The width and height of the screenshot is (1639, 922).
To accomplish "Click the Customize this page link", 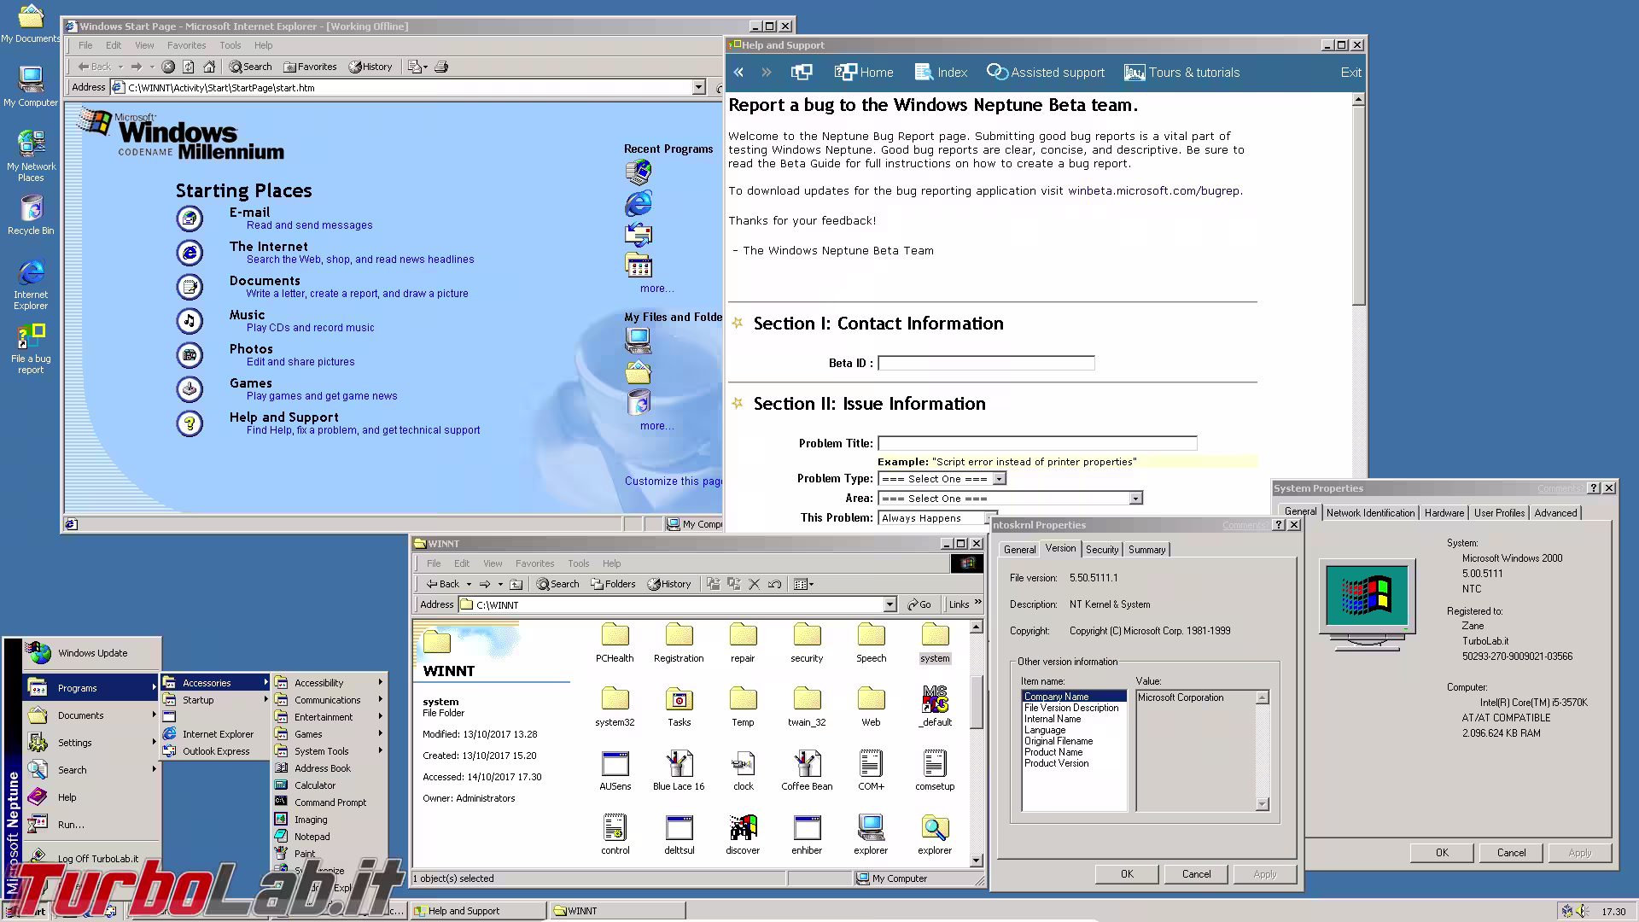I will pos(674,481).
